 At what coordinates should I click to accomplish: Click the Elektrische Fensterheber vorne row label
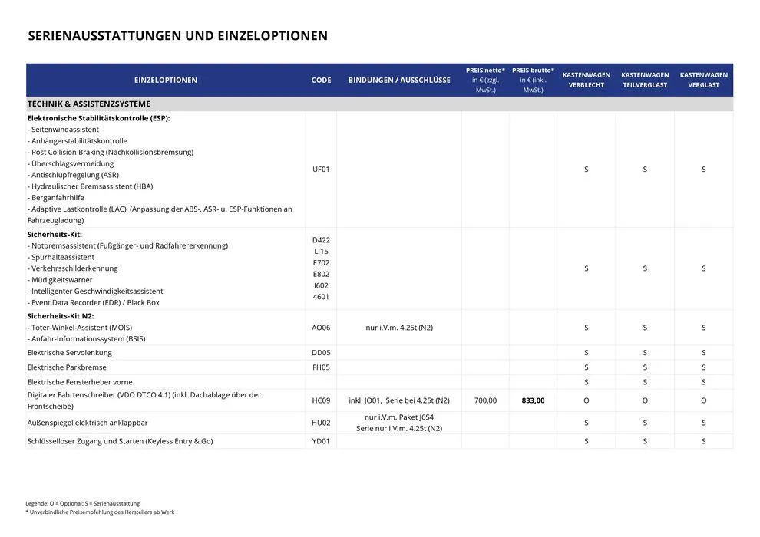(x=80, y=382)
